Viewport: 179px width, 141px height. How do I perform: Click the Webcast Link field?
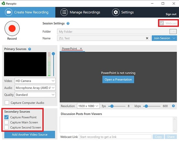click(115, 137)
